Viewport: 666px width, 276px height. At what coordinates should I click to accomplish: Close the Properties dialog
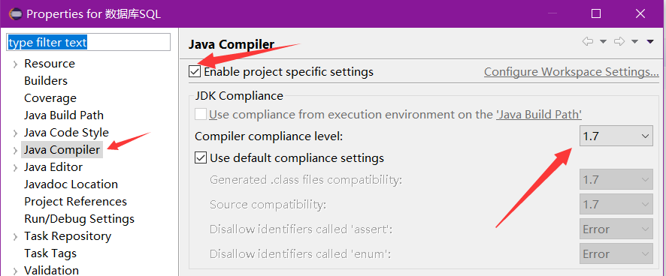[x=640, y=14]
